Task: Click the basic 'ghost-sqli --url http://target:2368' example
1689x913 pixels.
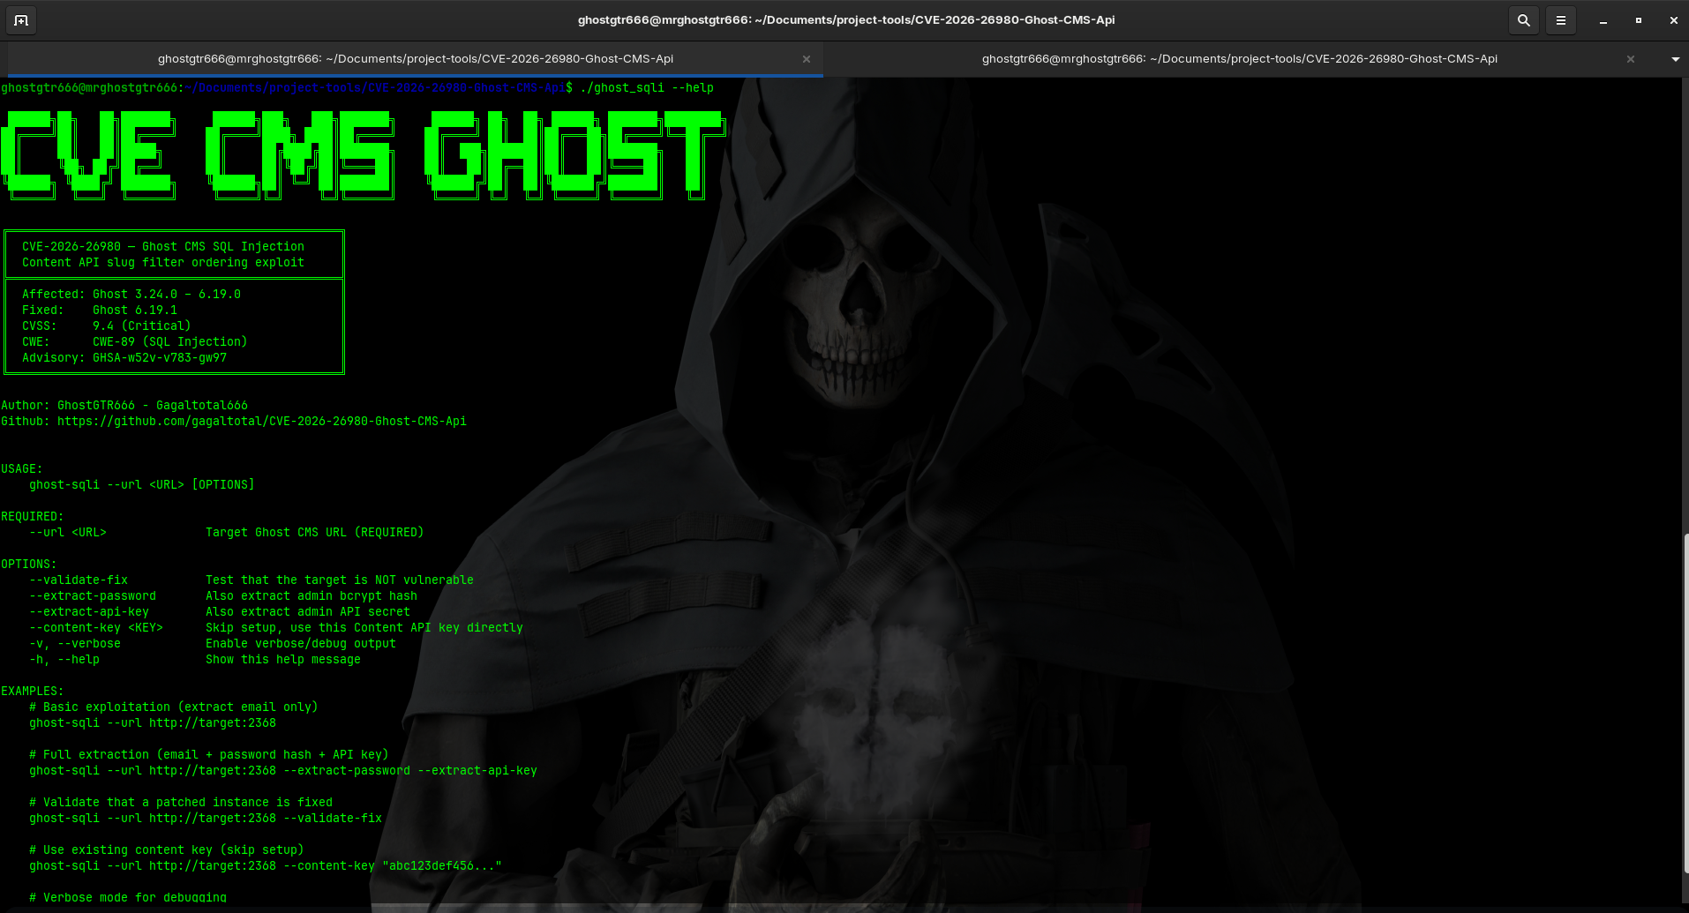Action: coord(153,723)
